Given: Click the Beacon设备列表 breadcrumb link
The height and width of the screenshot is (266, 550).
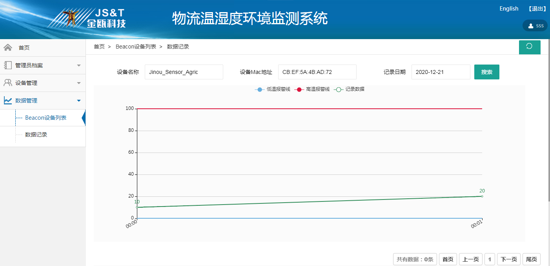Looking at the screenshot, I should click(x=136, y=47).
